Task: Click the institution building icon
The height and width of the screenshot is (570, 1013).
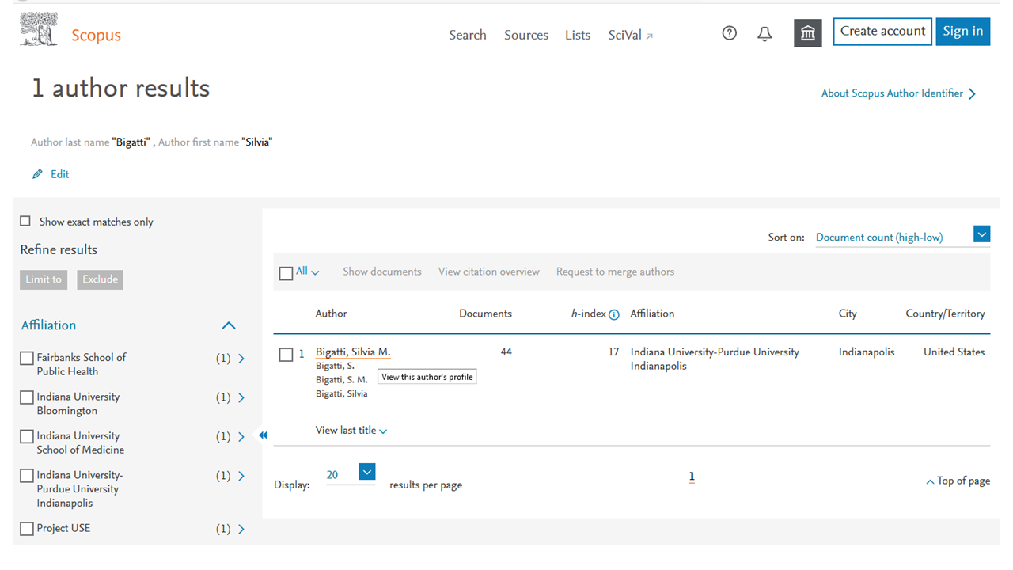Action: (x=808, y=33)
